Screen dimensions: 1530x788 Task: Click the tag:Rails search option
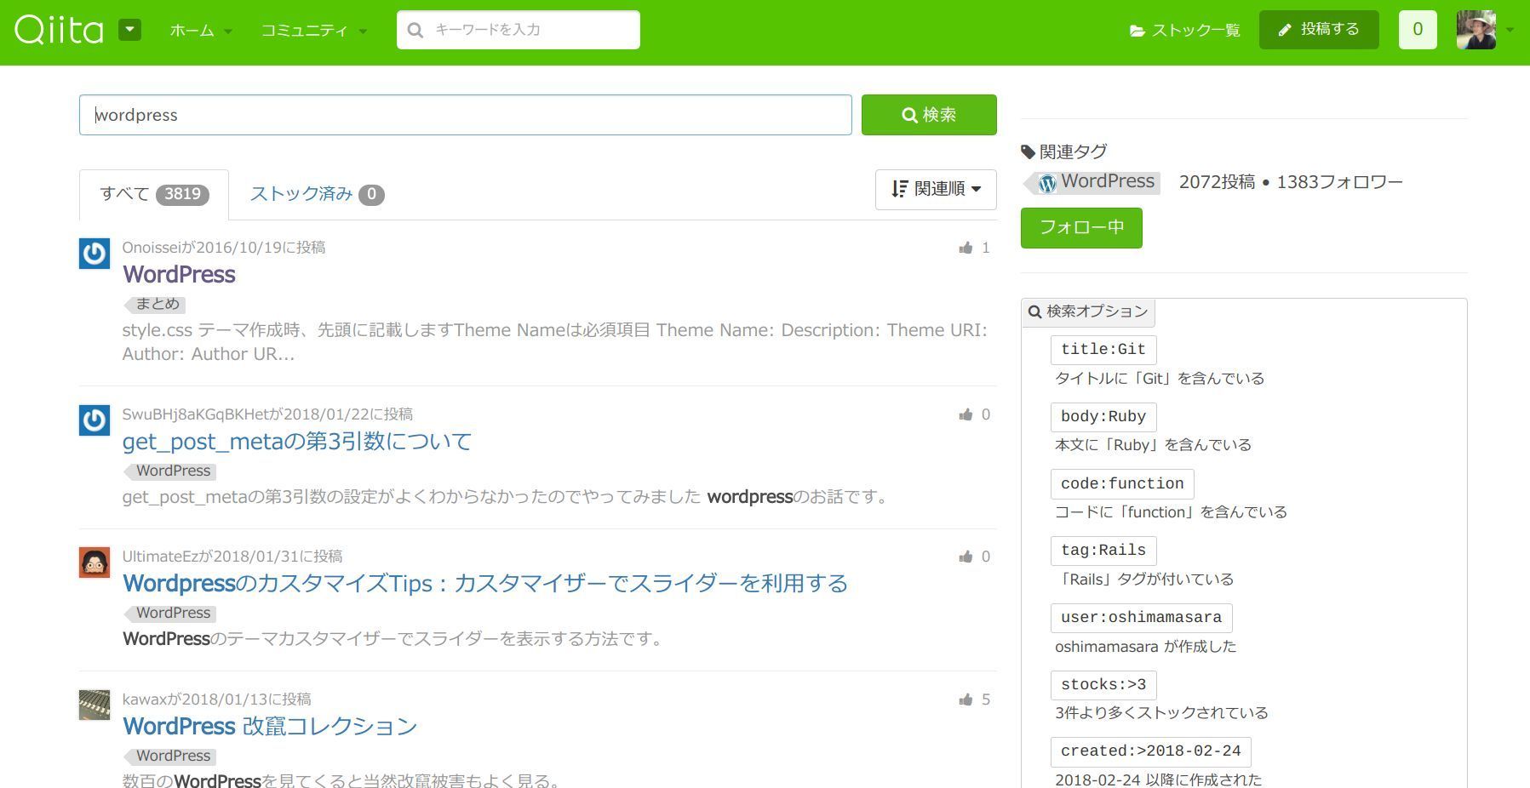pyautogui.click(x=1103, y=551)
